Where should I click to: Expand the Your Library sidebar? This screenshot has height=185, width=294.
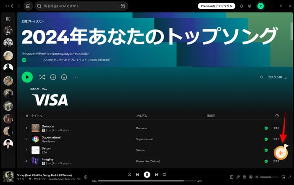coord(8,18)
